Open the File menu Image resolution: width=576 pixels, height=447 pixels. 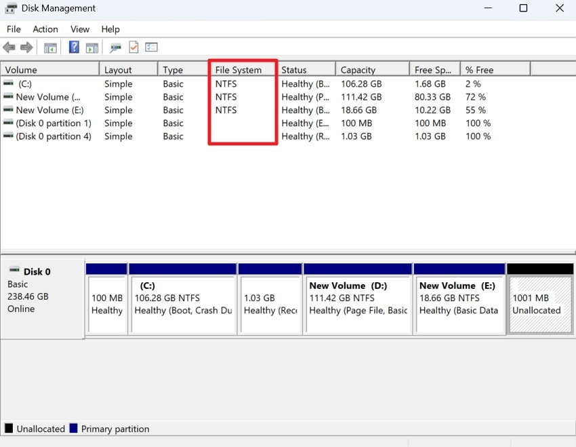pos(14,29)
